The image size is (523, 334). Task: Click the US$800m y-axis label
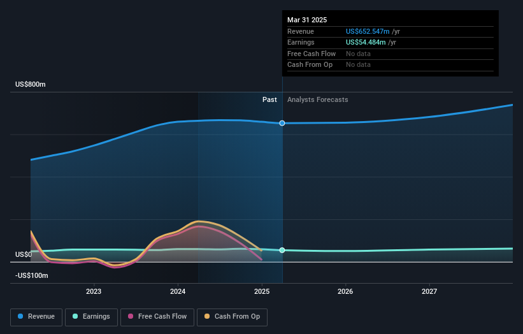pyautogui.click(x=31, y=84)
